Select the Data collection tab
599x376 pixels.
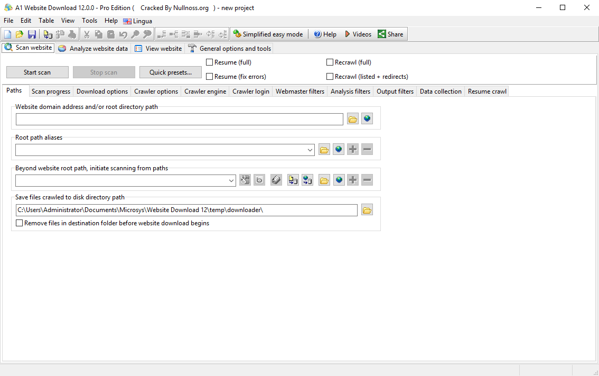pos(441,91)
